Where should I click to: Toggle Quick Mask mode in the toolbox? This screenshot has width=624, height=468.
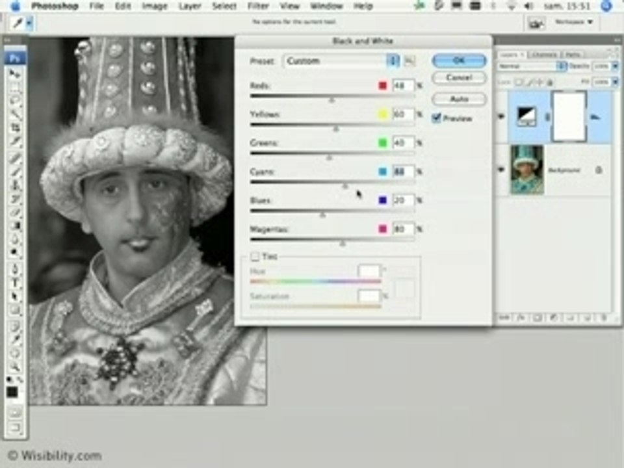15,413
